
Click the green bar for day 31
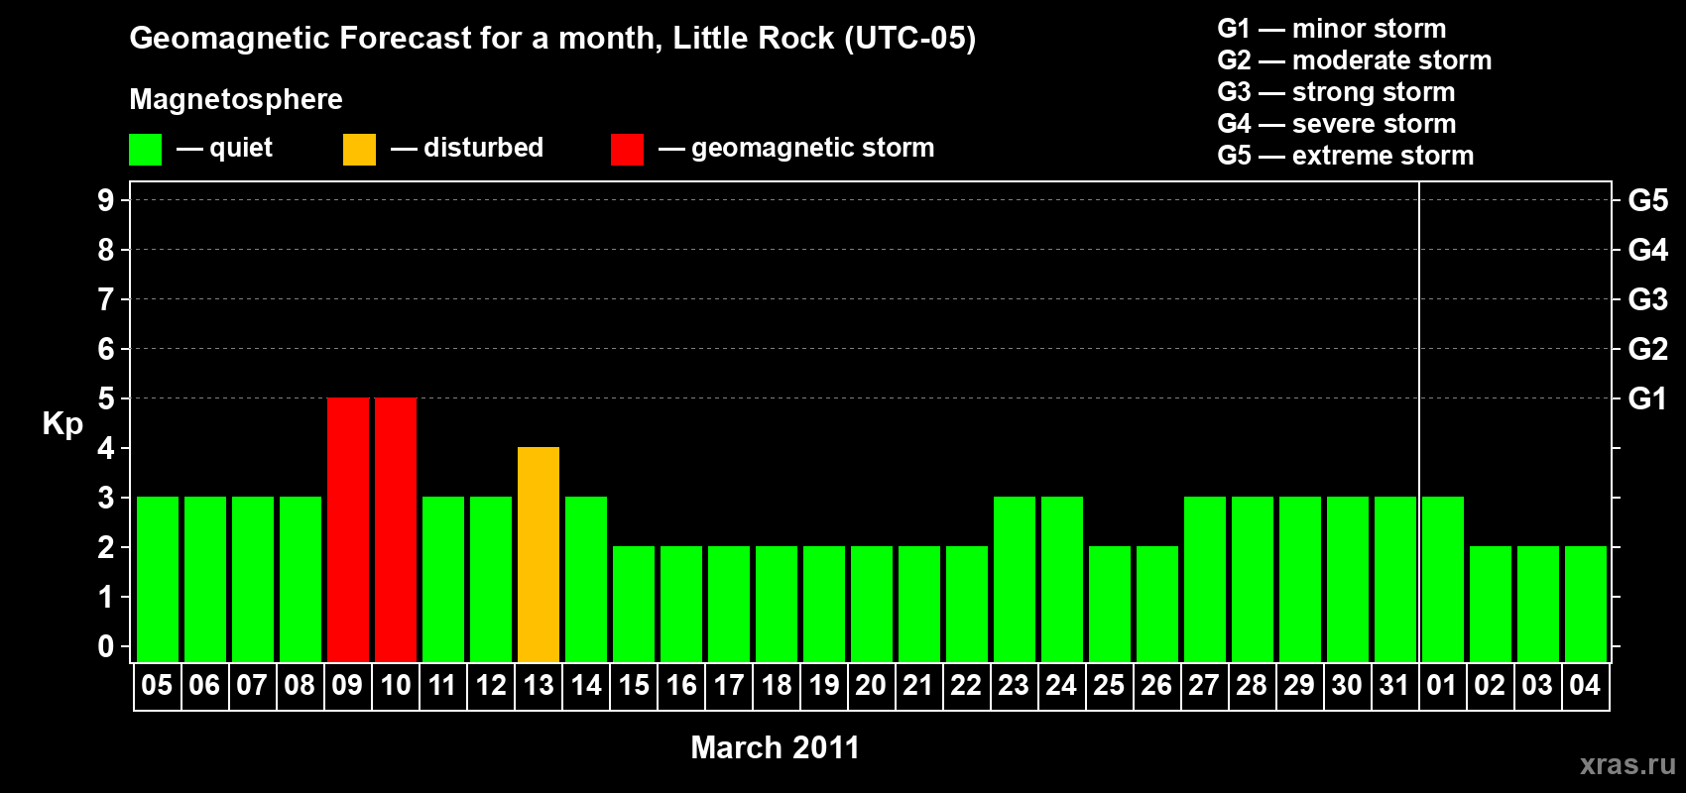(1395, 579)
